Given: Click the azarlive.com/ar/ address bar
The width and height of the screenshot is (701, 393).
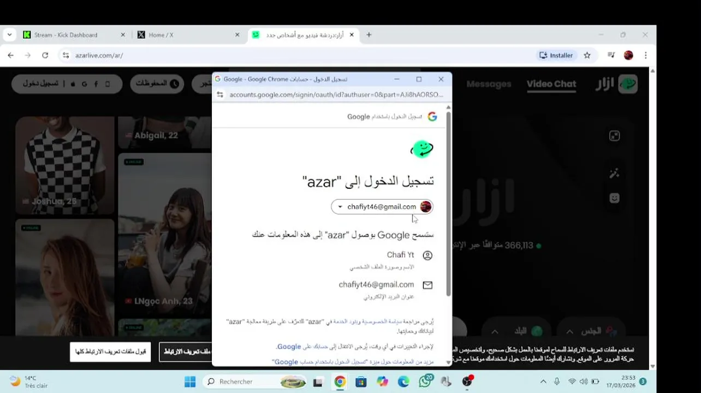Looking at the screenshot, I should [295, 55].
